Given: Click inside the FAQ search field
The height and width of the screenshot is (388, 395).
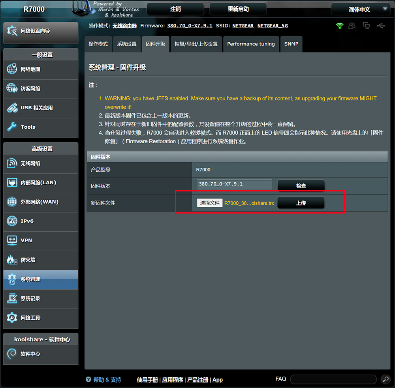Looking at the screenshot, I should [x=333, y=379].
